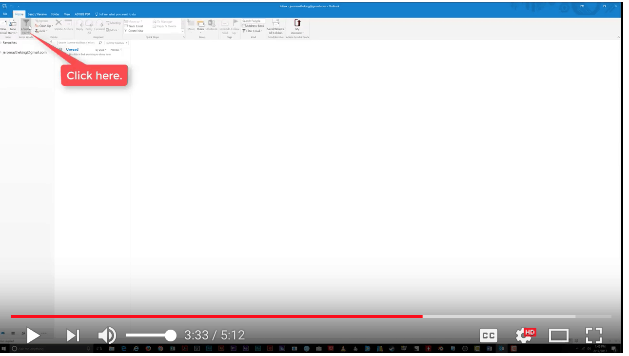This screenshot has height=356, width=629.
Task: Open the Address Book
Action: 254,26
